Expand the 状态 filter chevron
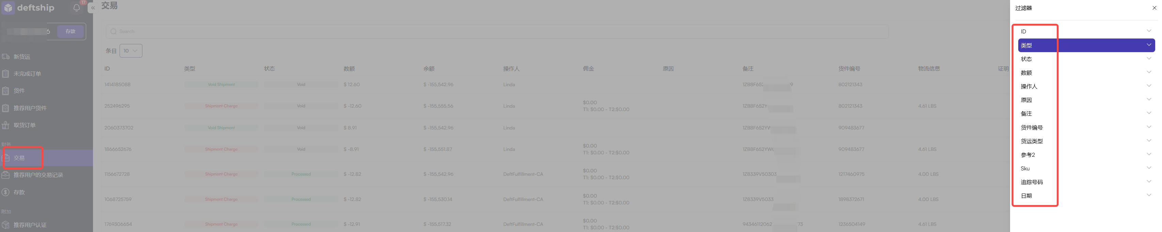1162x232 pixels. point(1148,59)
